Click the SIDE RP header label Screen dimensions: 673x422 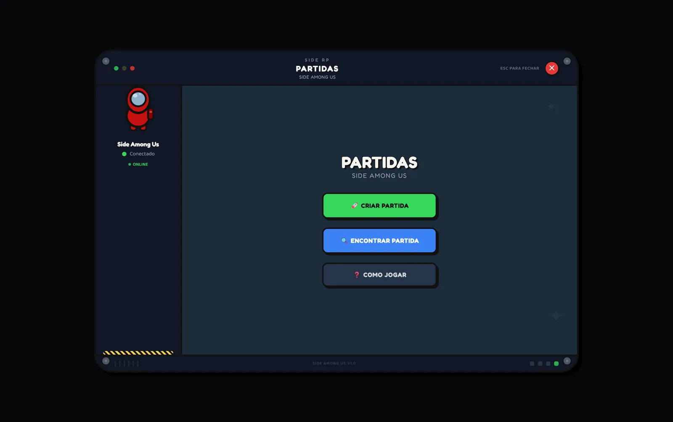[x=317, y=60]
